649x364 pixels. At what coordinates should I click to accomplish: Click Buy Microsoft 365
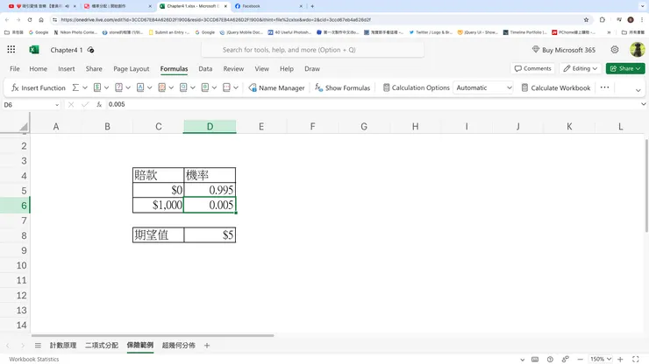point(564,50)
